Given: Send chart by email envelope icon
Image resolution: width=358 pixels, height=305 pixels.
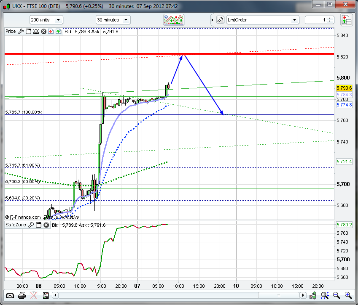Looking at the screenshot, I should pyautogui.click(x=10, y=295).
